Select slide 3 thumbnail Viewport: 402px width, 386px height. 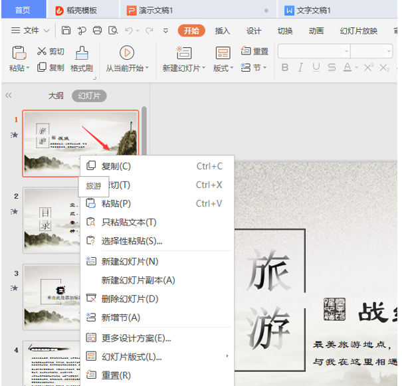pos(52,297)
